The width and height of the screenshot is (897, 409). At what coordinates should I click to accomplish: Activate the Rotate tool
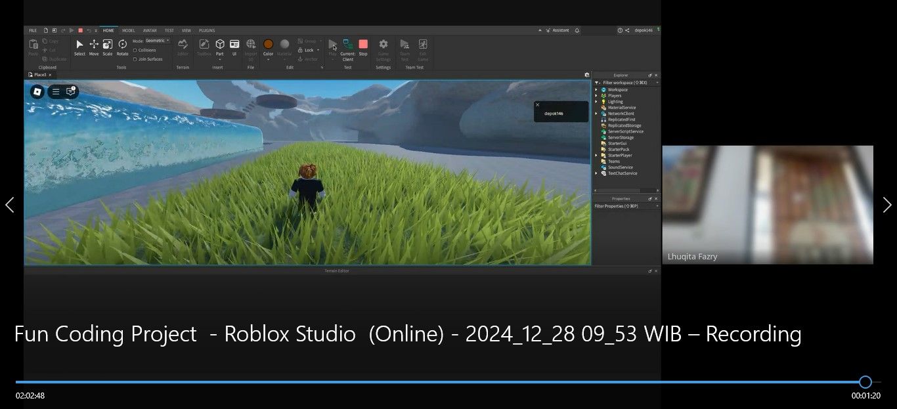[x=122, y=47]
